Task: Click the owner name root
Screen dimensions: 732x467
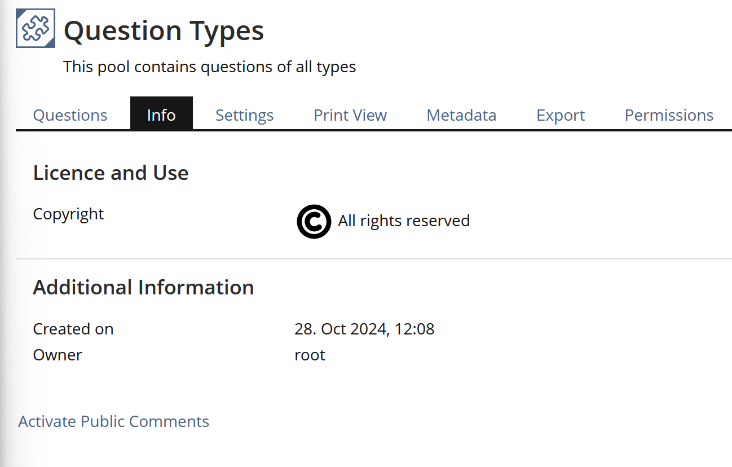Action: coord(310,355)
